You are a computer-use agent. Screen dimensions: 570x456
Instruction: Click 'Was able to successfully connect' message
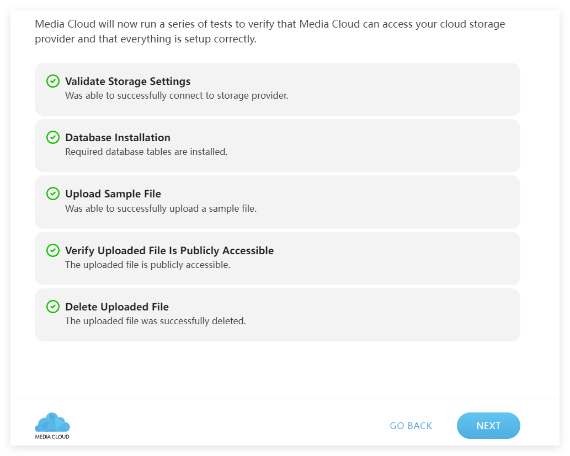point(177,95)
